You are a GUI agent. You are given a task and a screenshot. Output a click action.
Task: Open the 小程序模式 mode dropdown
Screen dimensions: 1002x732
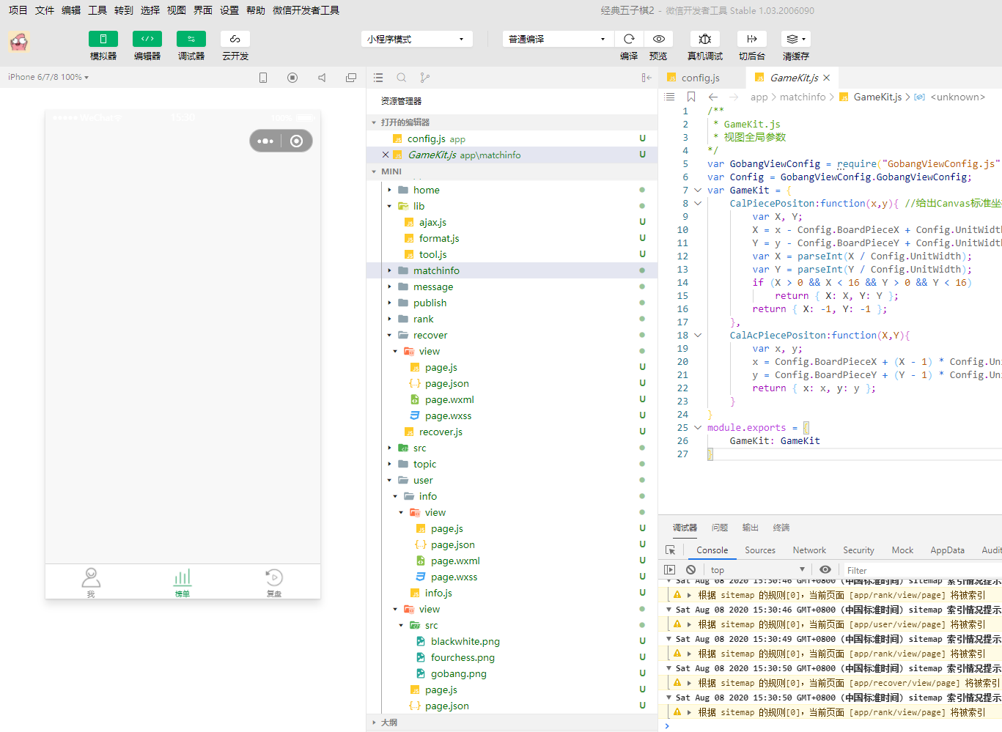click(416, 39)
